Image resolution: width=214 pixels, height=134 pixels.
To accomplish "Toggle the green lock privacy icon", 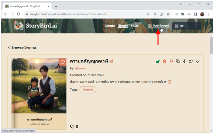I will click(x=158, y=61).
